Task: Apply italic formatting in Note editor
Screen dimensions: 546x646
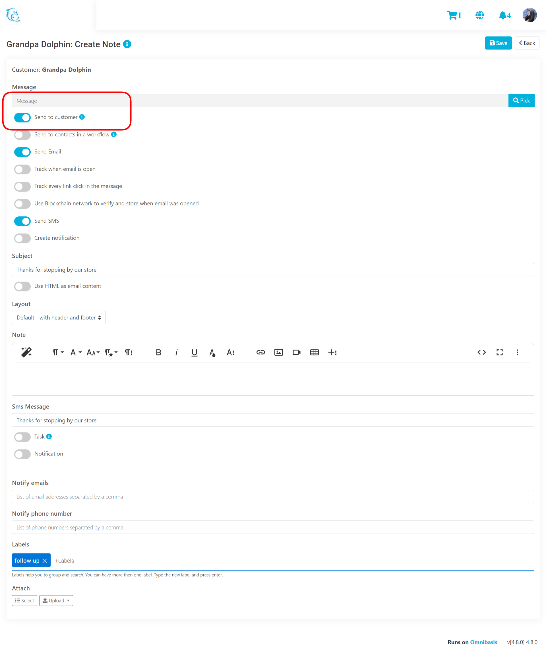Action: click(176, 352)
